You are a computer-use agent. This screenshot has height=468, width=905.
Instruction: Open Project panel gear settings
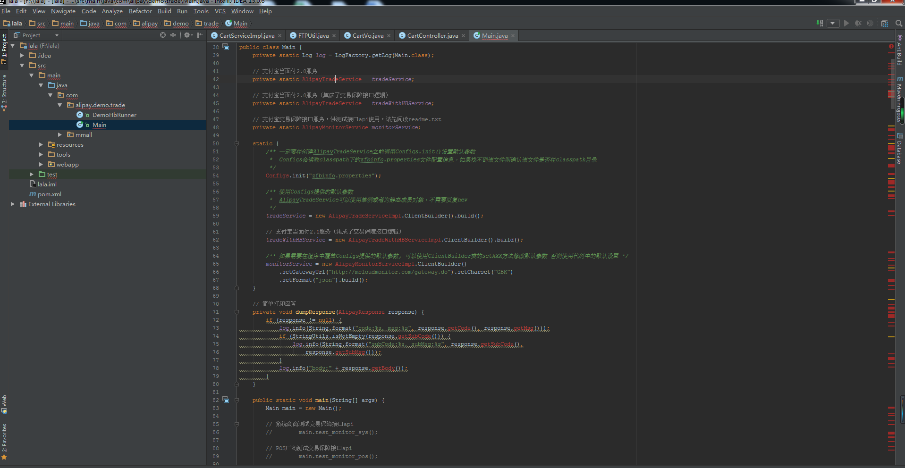[x=188, y=35]
